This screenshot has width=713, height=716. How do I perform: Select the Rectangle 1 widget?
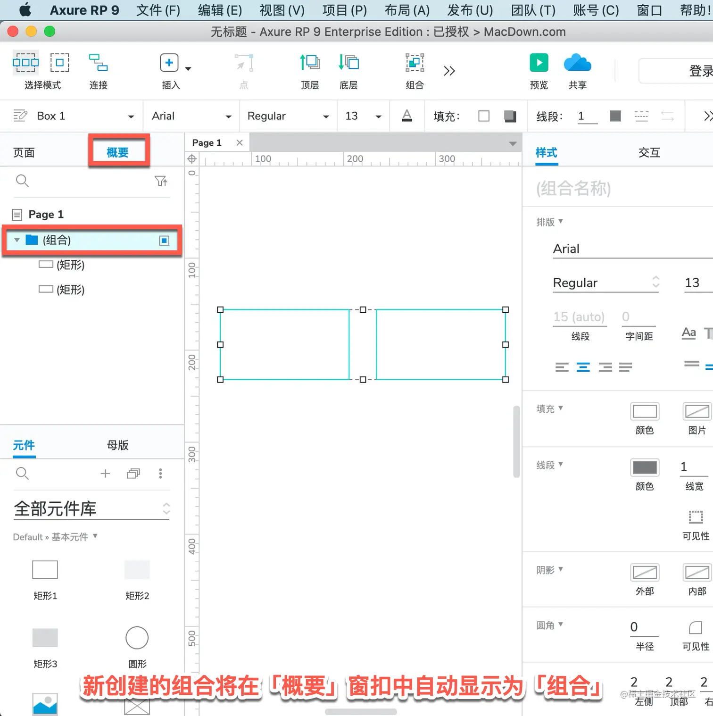click(45, 570)
